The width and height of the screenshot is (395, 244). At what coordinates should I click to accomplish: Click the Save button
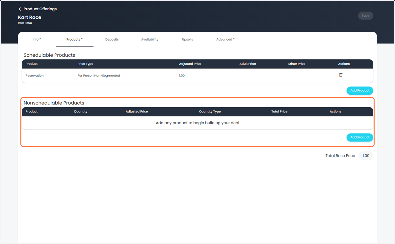(365, 15)
